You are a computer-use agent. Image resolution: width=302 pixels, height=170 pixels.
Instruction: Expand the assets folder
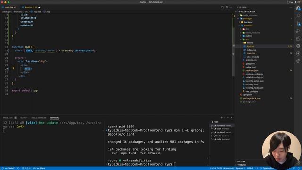point(250,43)
